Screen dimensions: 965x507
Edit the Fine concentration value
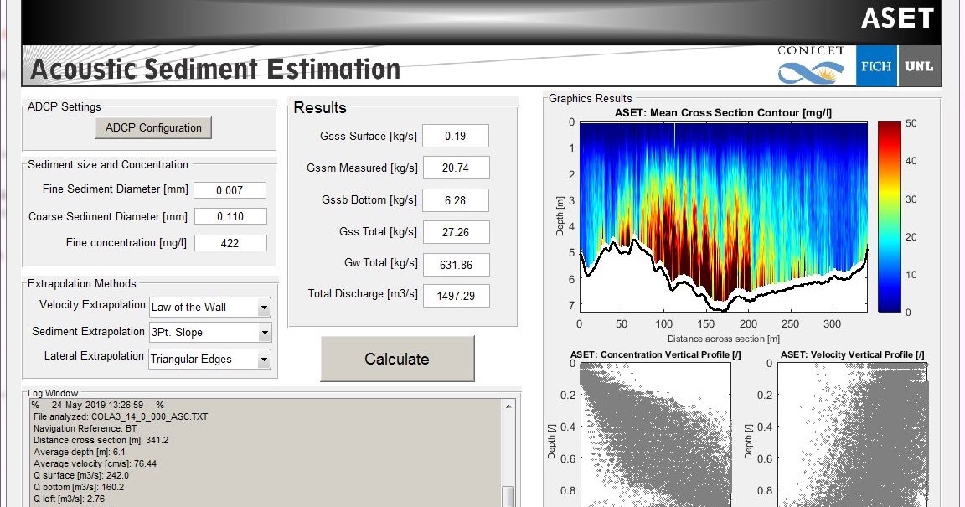(230, 243)
